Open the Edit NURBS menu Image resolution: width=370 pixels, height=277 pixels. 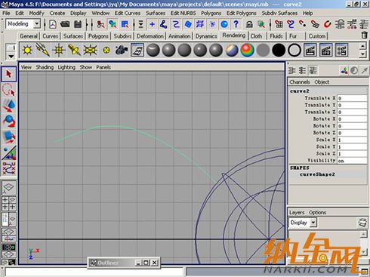pyautogui.click(x=183, y=13)
